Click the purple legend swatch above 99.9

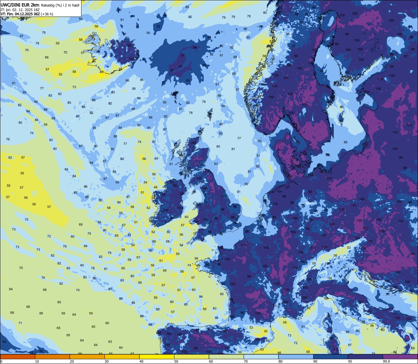coord(400,356)
